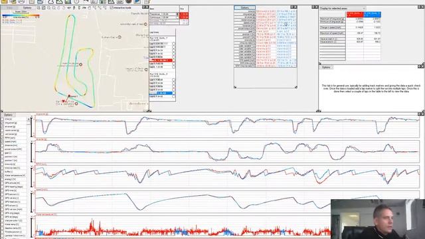Click the scroll-up arrow of the channel list

pos(29,119)
